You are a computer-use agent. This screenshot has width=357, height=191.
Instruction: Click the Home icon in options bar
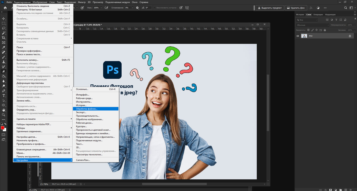[x=5, y=8]
